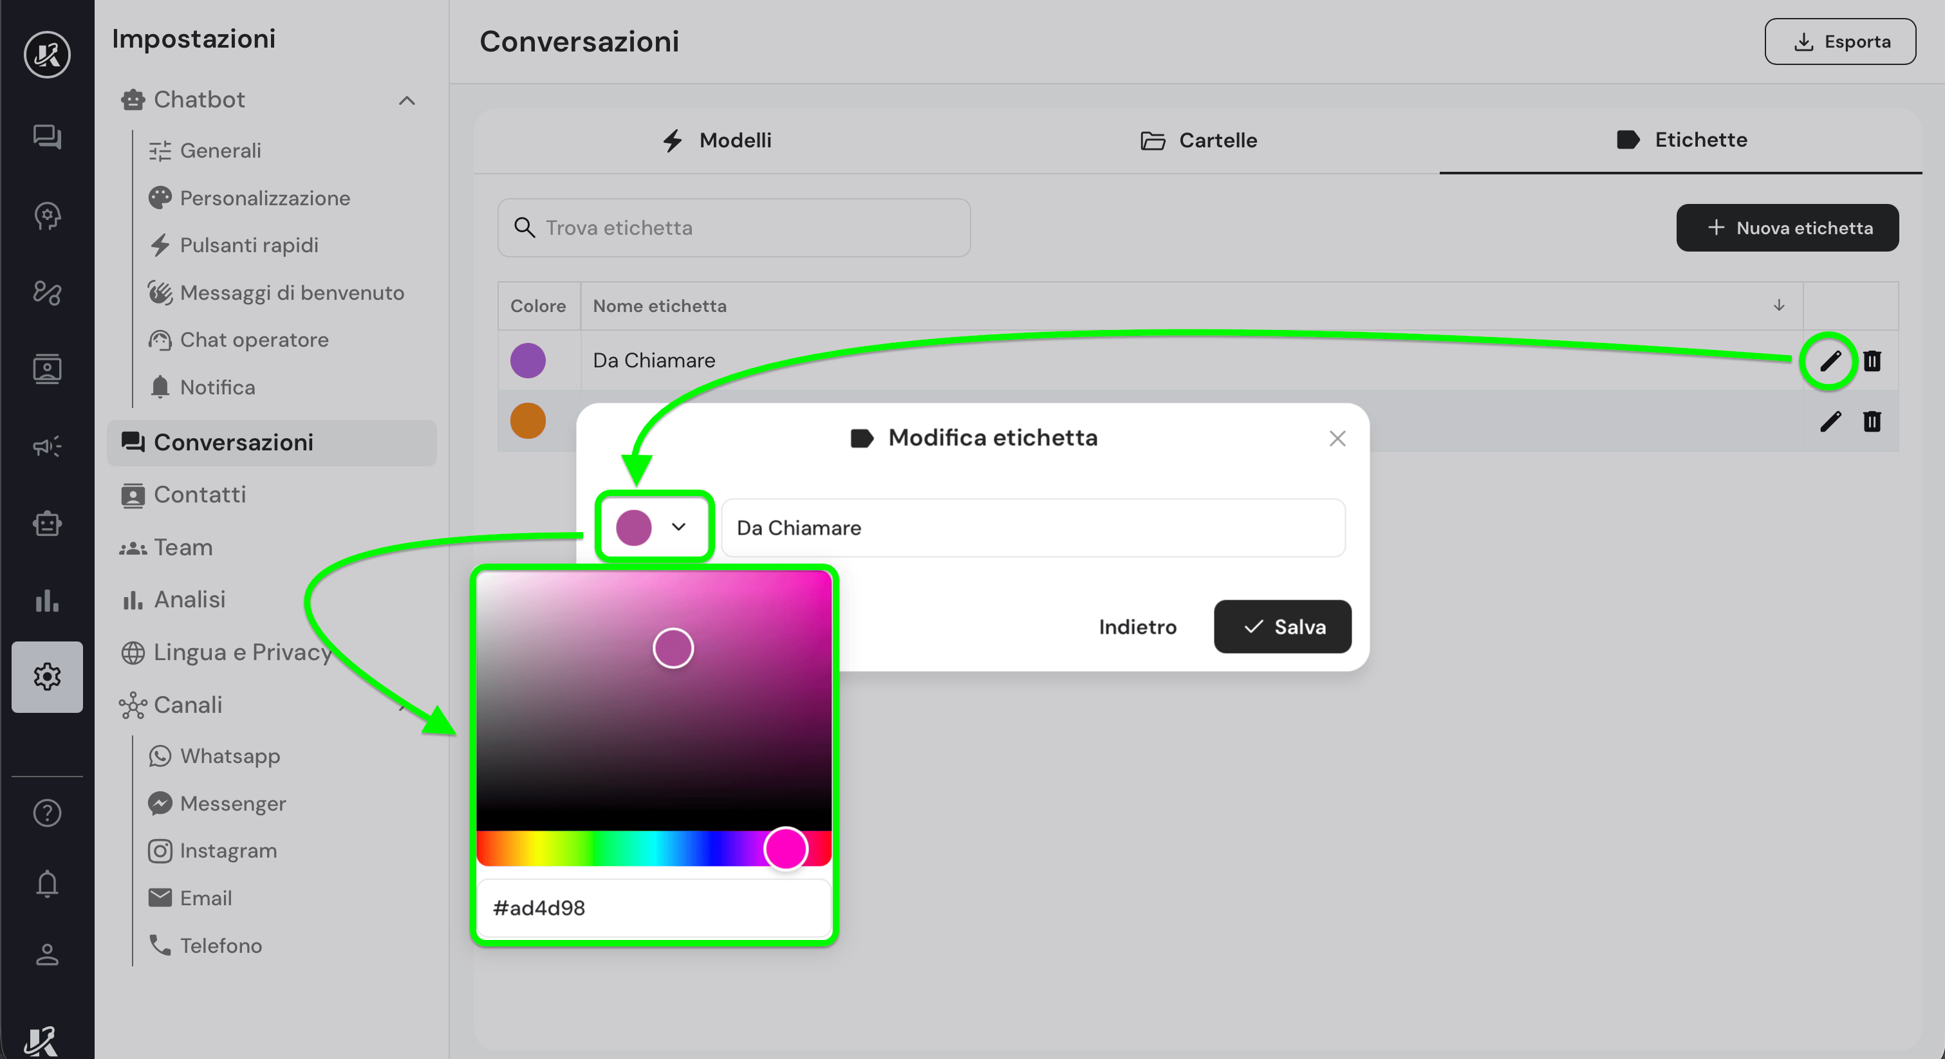Click the Salva button
Viewport: 1945px width, 1059px height.
[x=1282, y=627]
